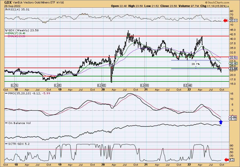This screenshot has width=240, height=167.
Task: Click the 0.5348 dividend marker
Action: pos(188,85)
